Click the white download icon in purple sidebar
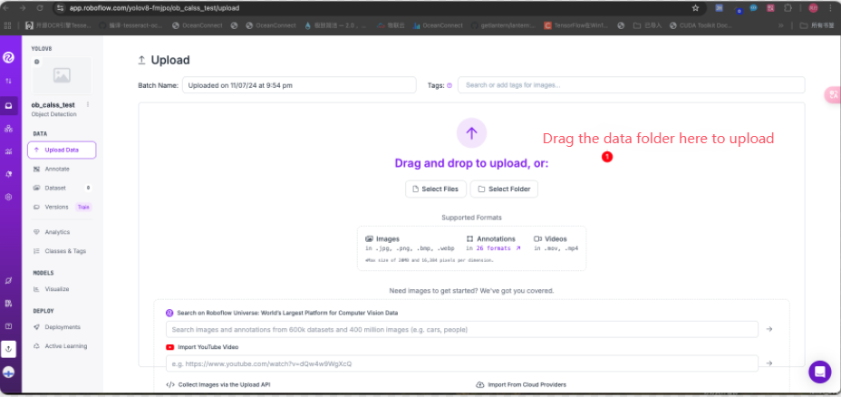Viewport: 841px width, 397px height. [8, 349]
